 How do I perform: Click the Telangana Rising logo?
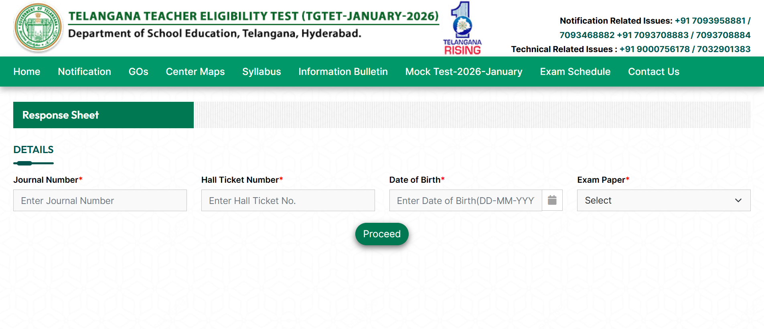pyautogui.click(x=462, y=28)
